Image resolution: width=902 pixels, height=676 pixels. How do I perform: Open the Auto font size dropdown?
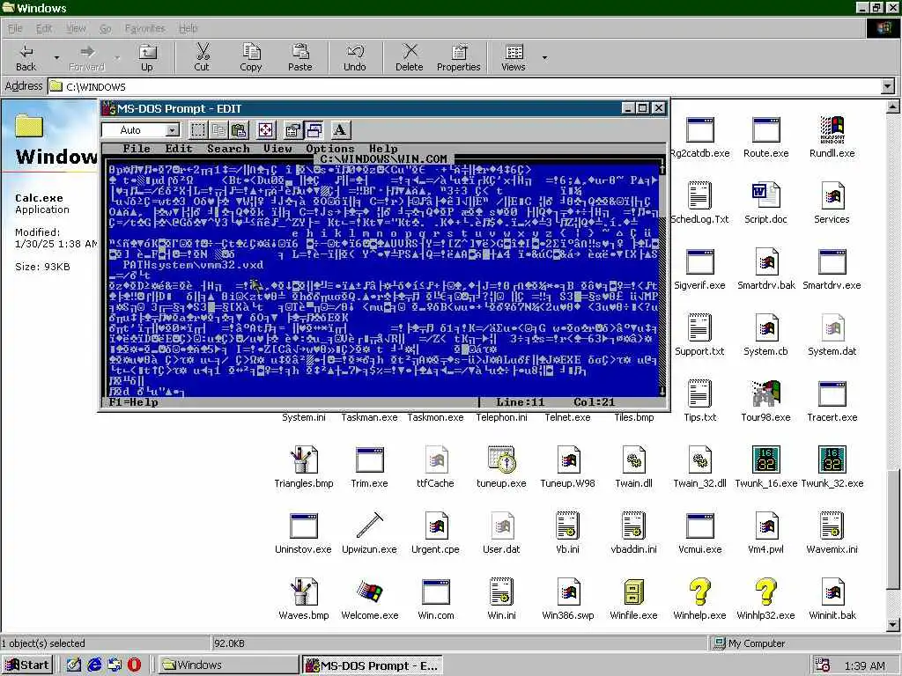[172, 130]
